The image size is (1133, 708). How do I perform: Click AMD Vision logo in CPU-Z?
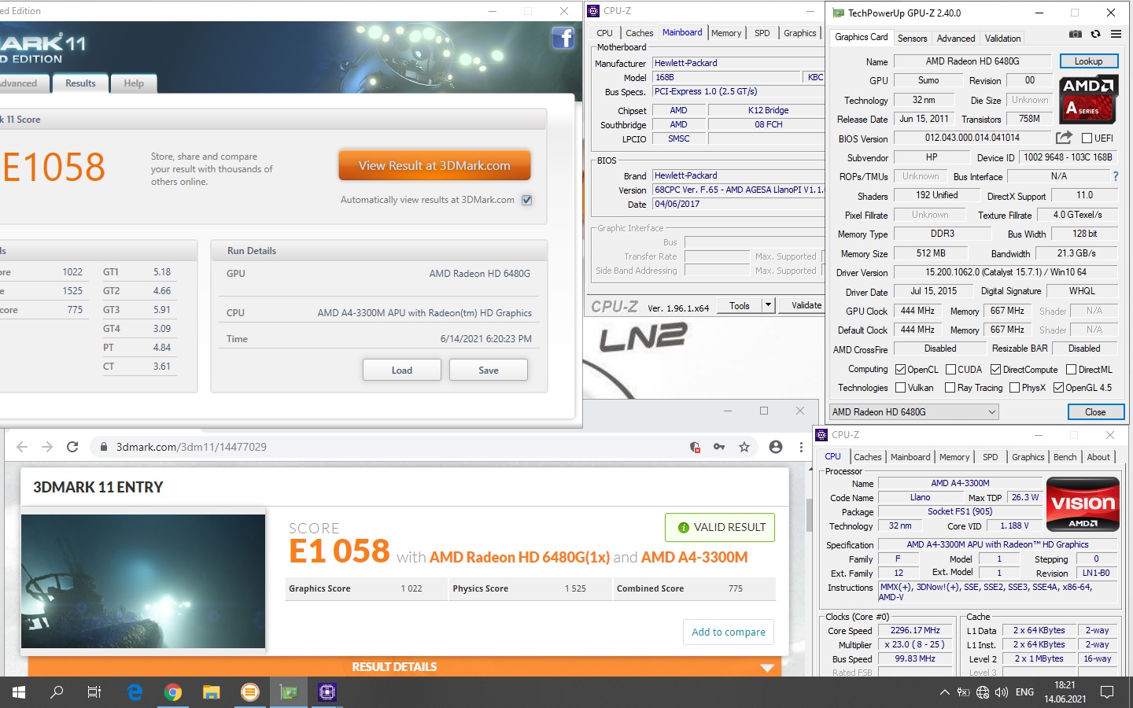pos(1083,504)
